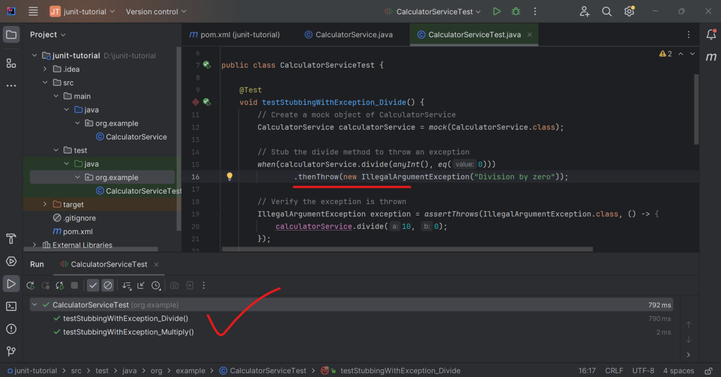Click the Search everywhere magnifier icon
This screenshot has width=721, height=377.
point(606,11)
